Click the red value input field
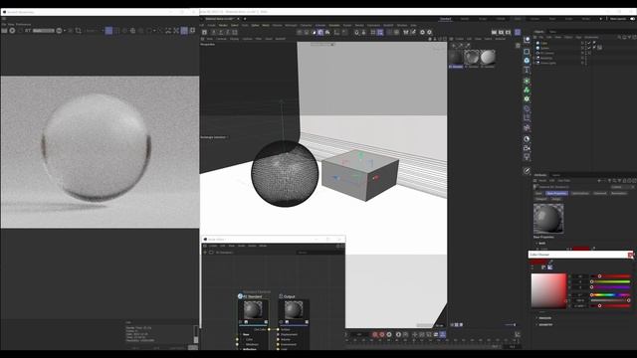Viewport: 637px width, 358px height. click(580, 276)
